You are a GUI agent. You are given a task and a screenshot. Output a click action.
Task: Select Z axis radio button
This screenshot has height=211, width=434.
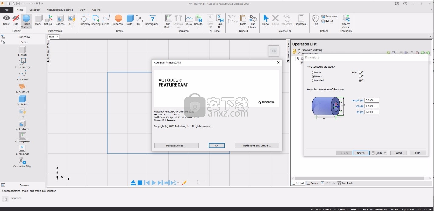coord(360,80)
